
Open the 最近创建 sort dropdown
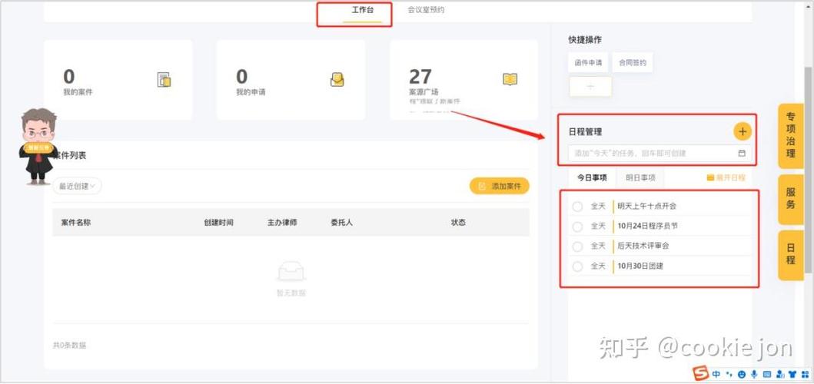coord(77,187)
